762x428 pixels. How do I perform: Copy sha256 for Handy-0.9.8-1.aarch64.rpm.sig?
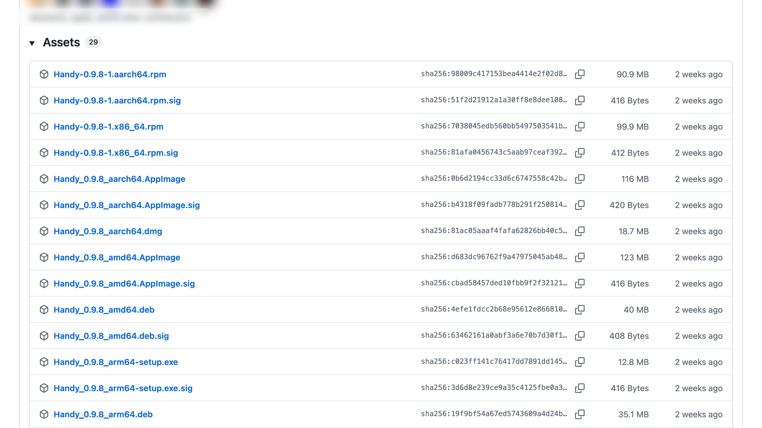pos(580,100)
